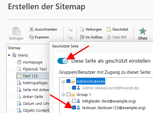
Task: Click the 'Erstellen der Sitemap' heading
Action: click(47, 7)
